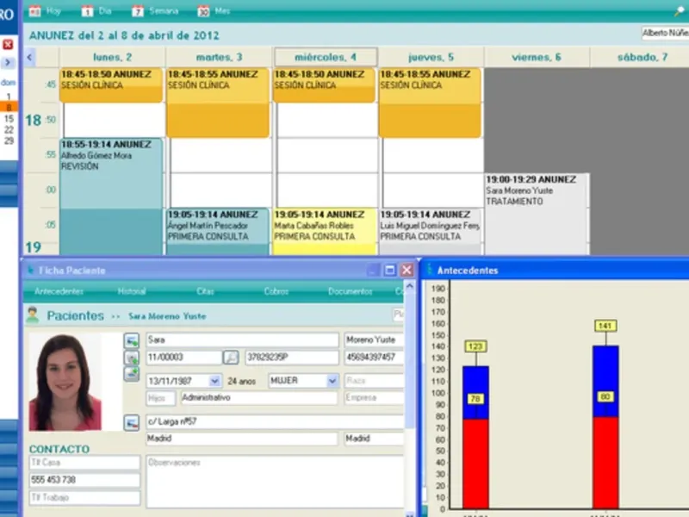Image resolution: width=689 pixels, height=517 pixels.
Task: Open Historial tab in Ficha Paciente
Action: point(132,291)
